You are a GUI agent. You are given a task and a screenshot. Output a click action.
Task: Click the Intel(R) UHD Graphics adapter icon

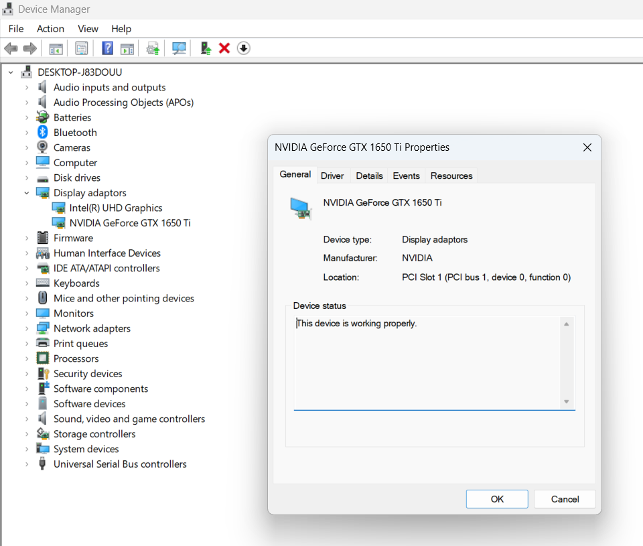[59, 208]
